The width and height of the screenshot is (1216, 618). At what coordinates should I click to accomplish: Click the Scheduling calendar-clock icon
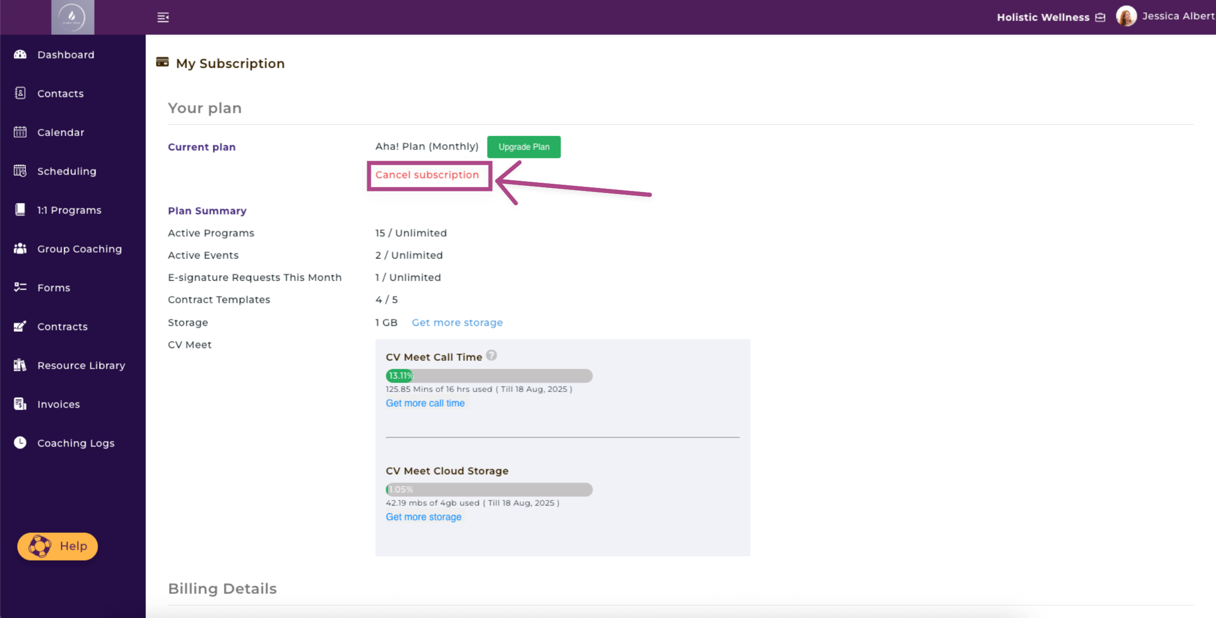tap(20, 171)
